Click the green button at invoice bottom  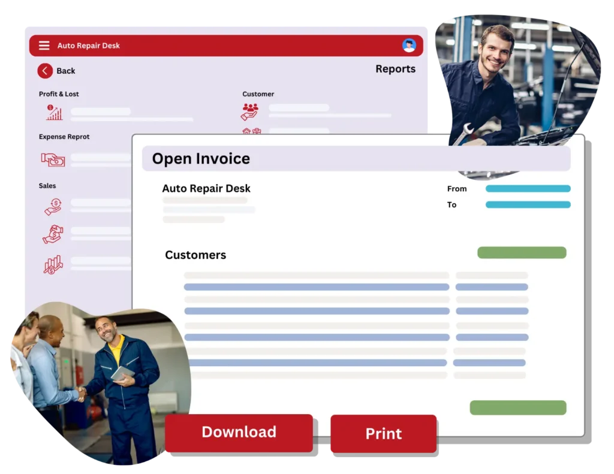tap(518, 407)
